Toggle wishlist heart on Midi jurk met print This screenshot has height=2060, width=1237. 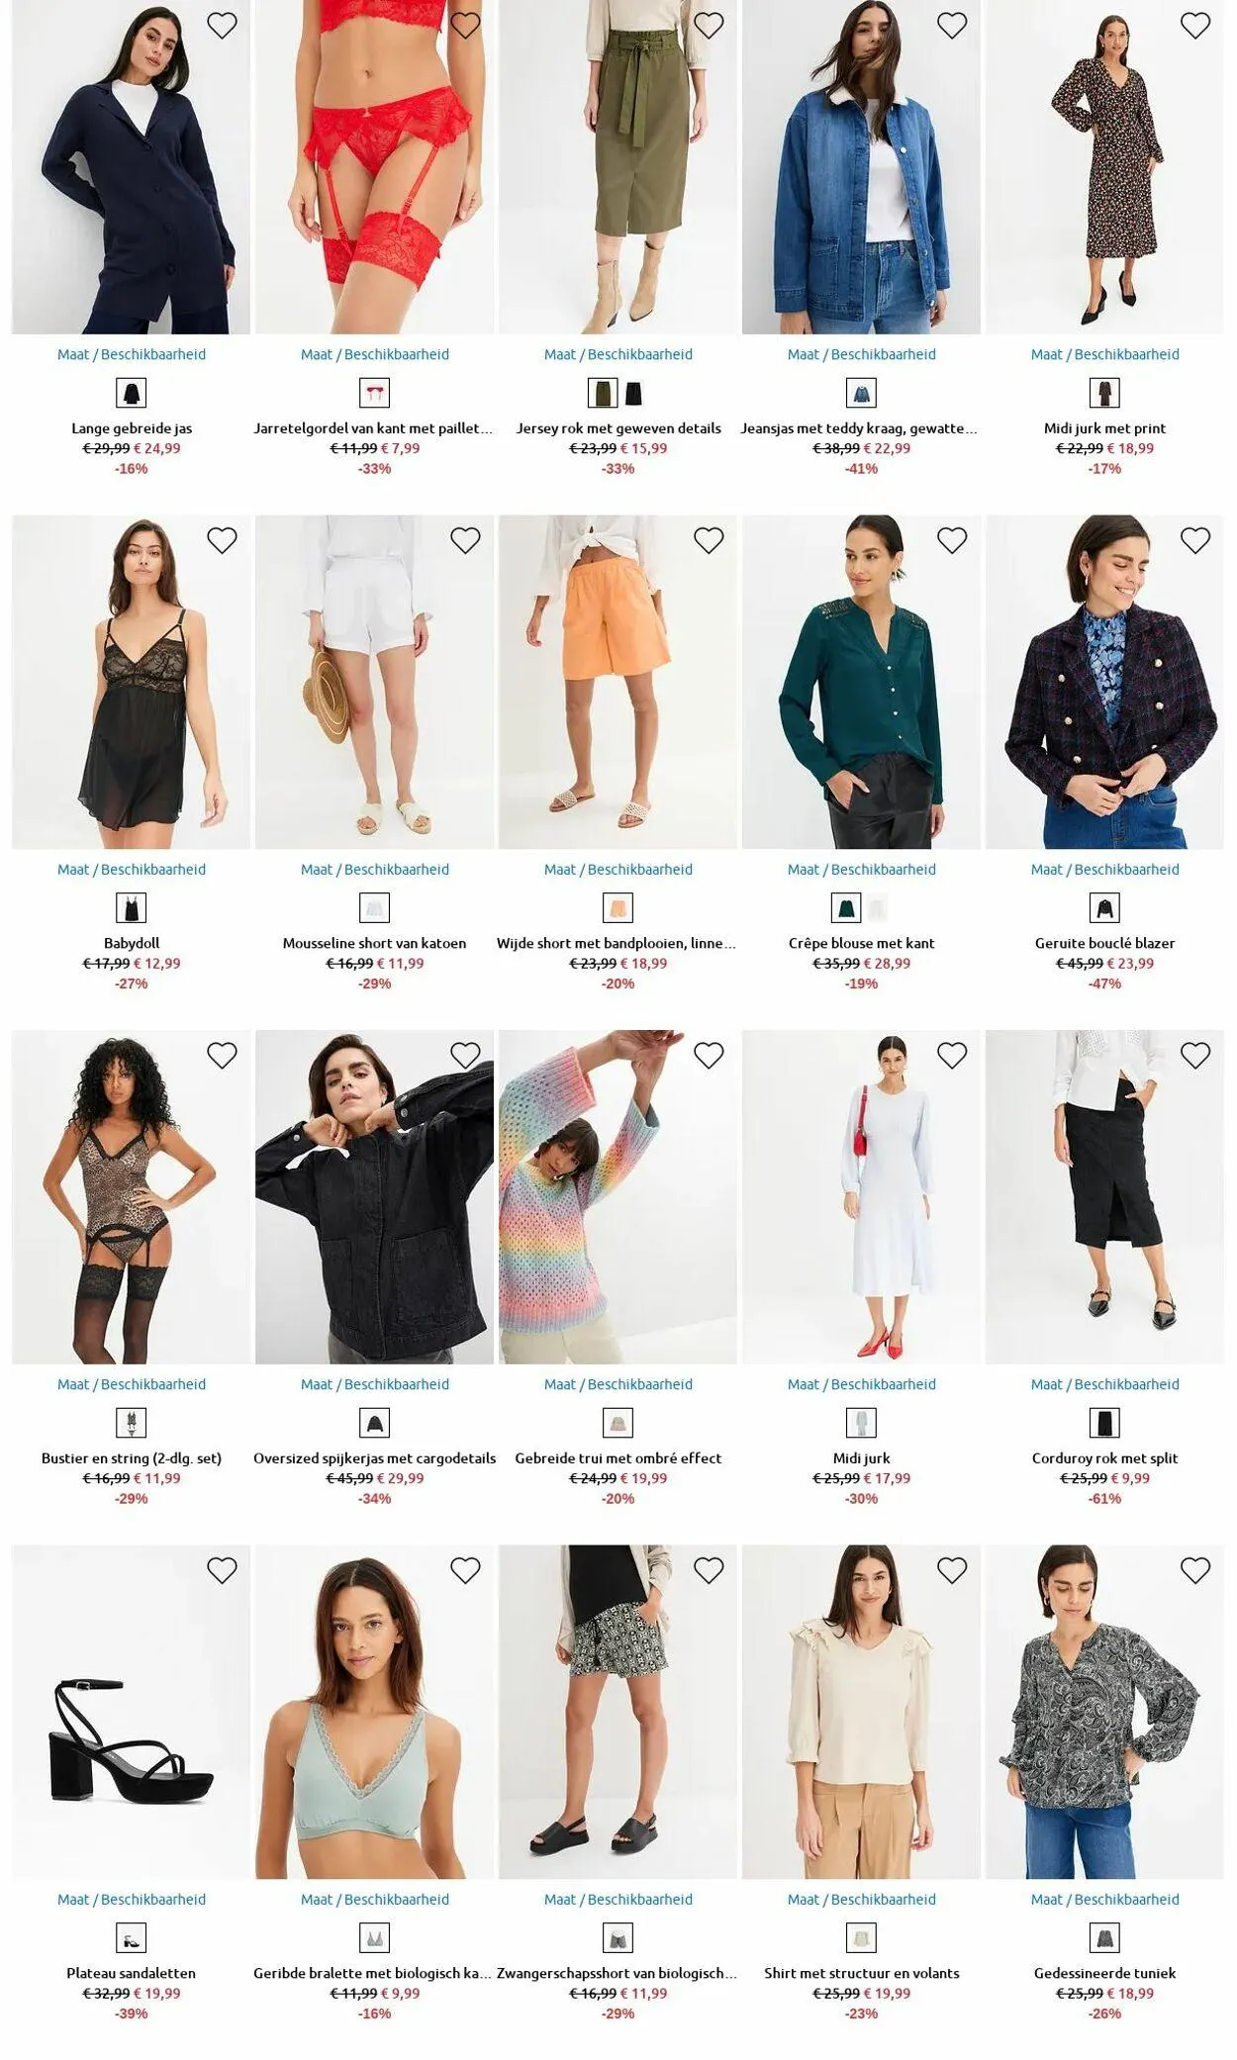click(1195, 26)
